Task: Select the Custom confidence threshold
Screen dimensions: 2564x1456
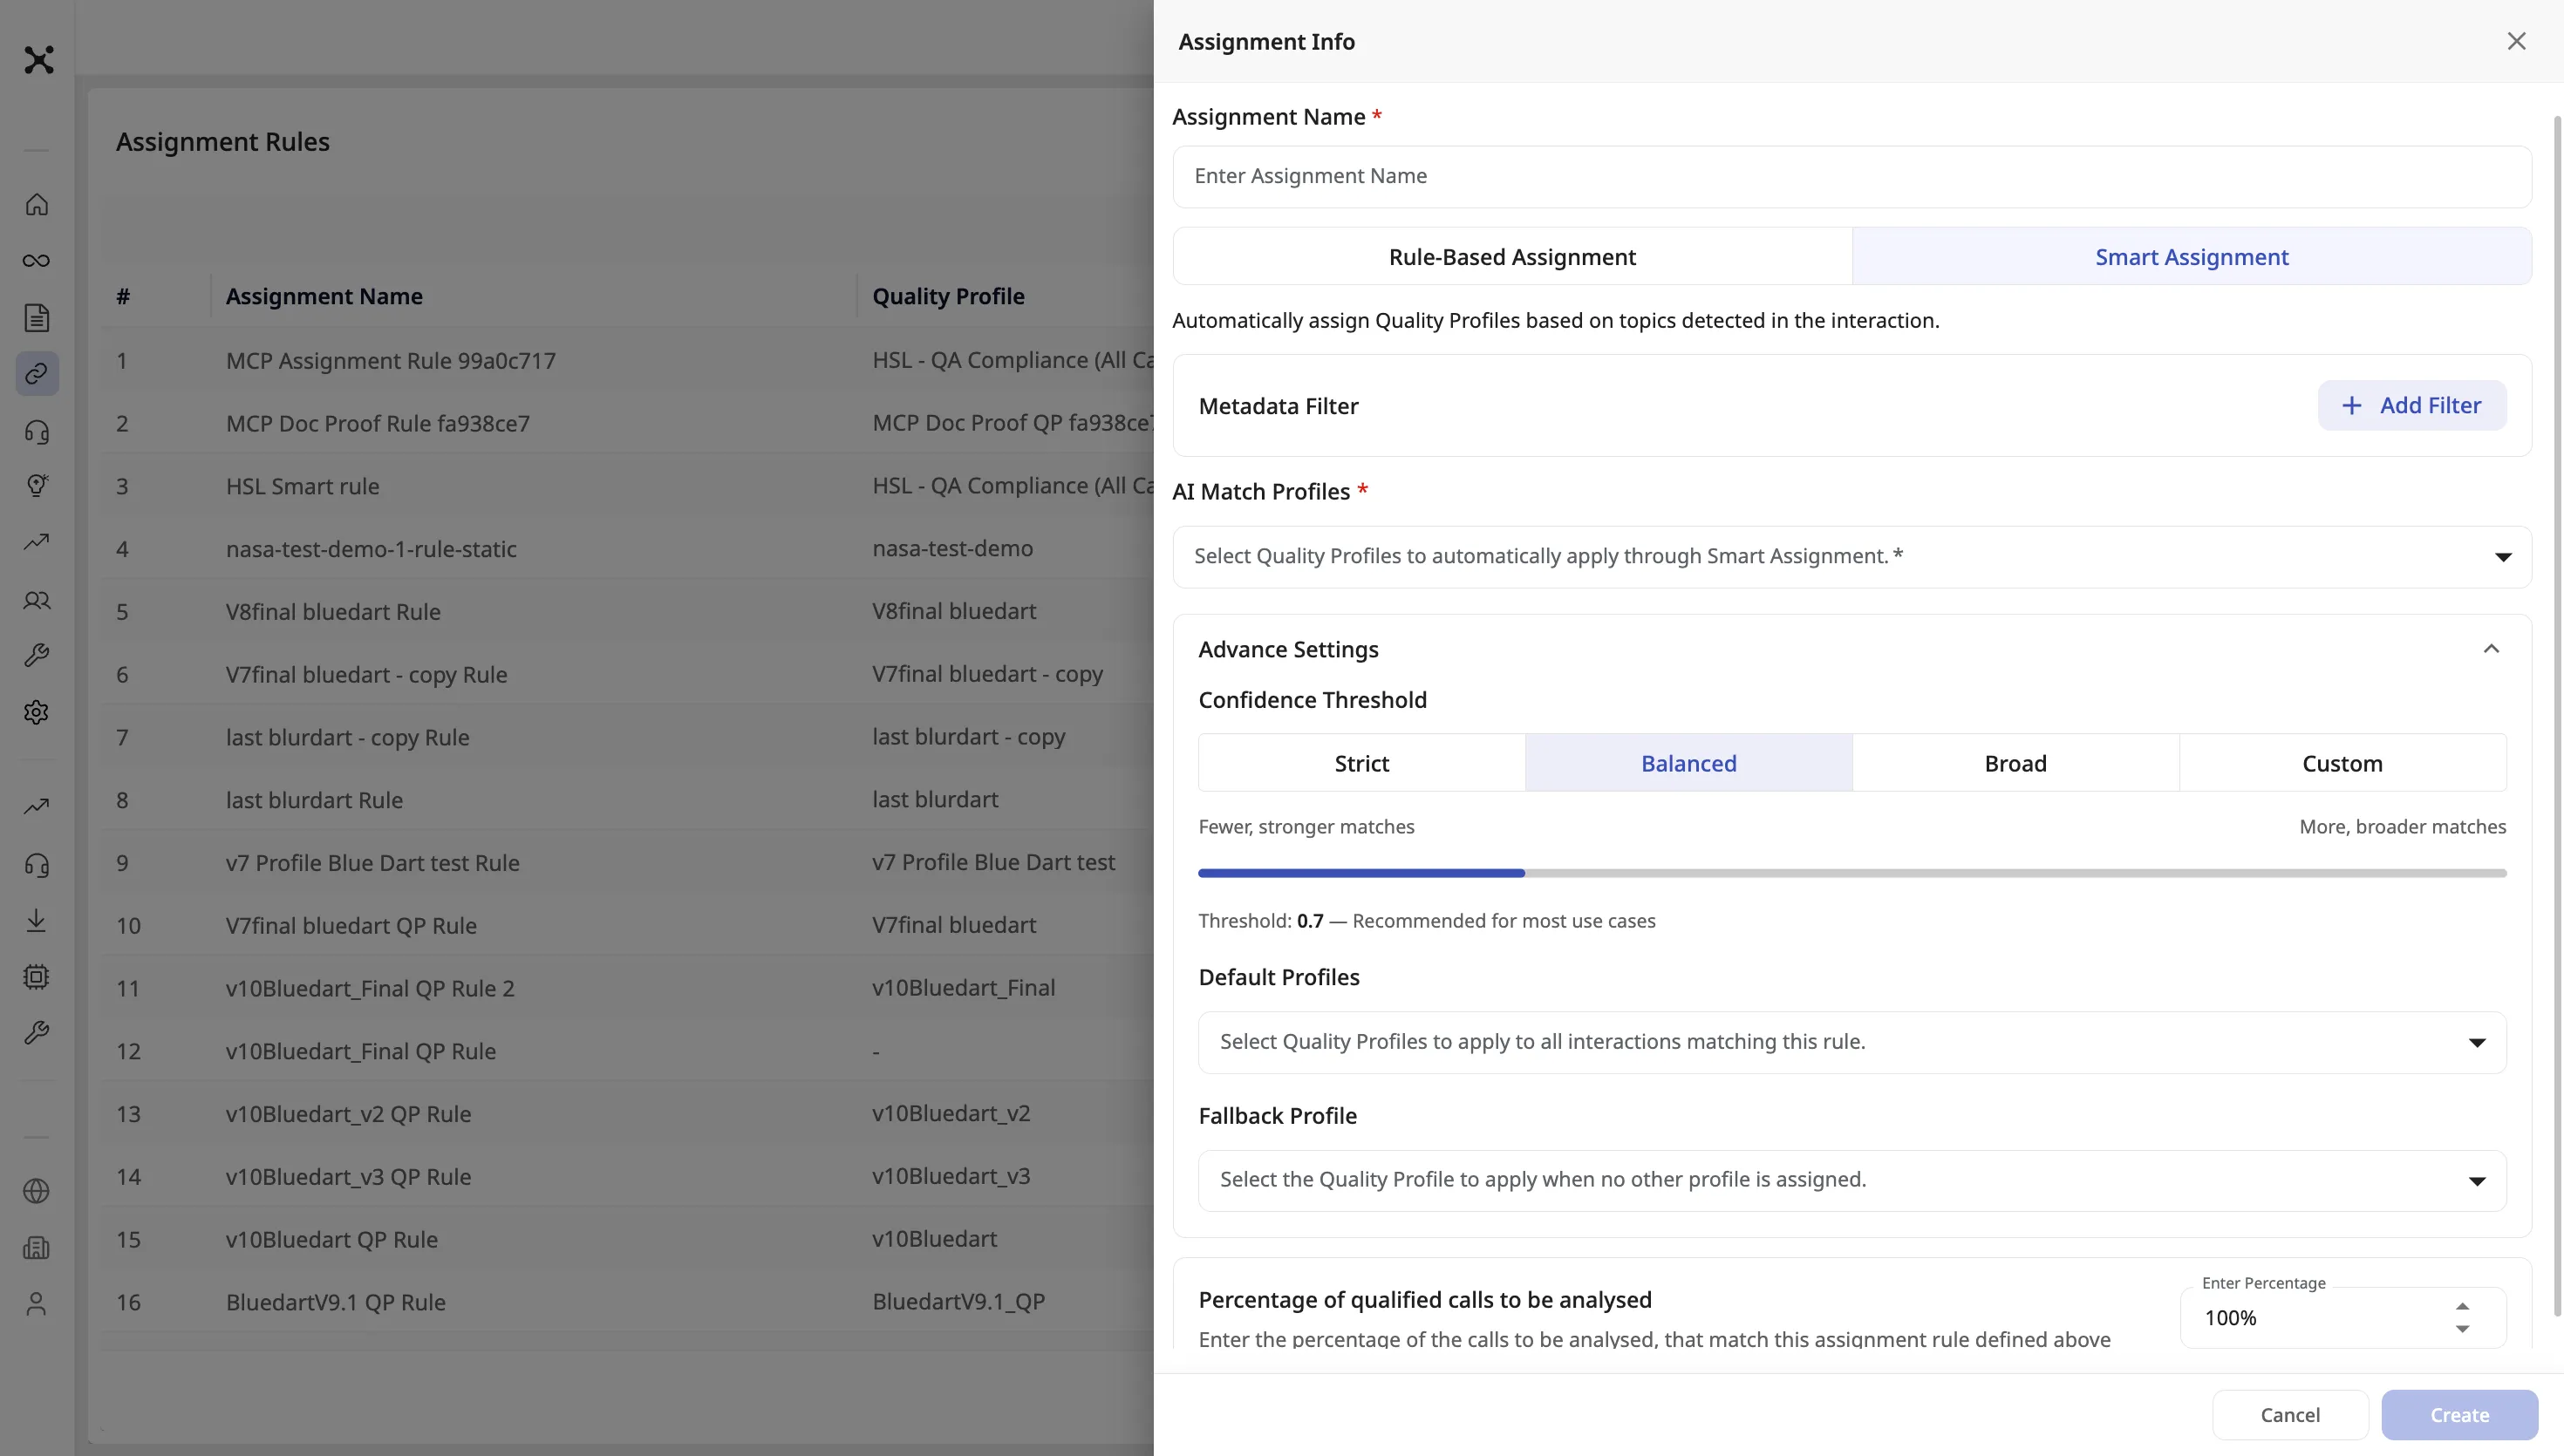Action: [2342, 763]
